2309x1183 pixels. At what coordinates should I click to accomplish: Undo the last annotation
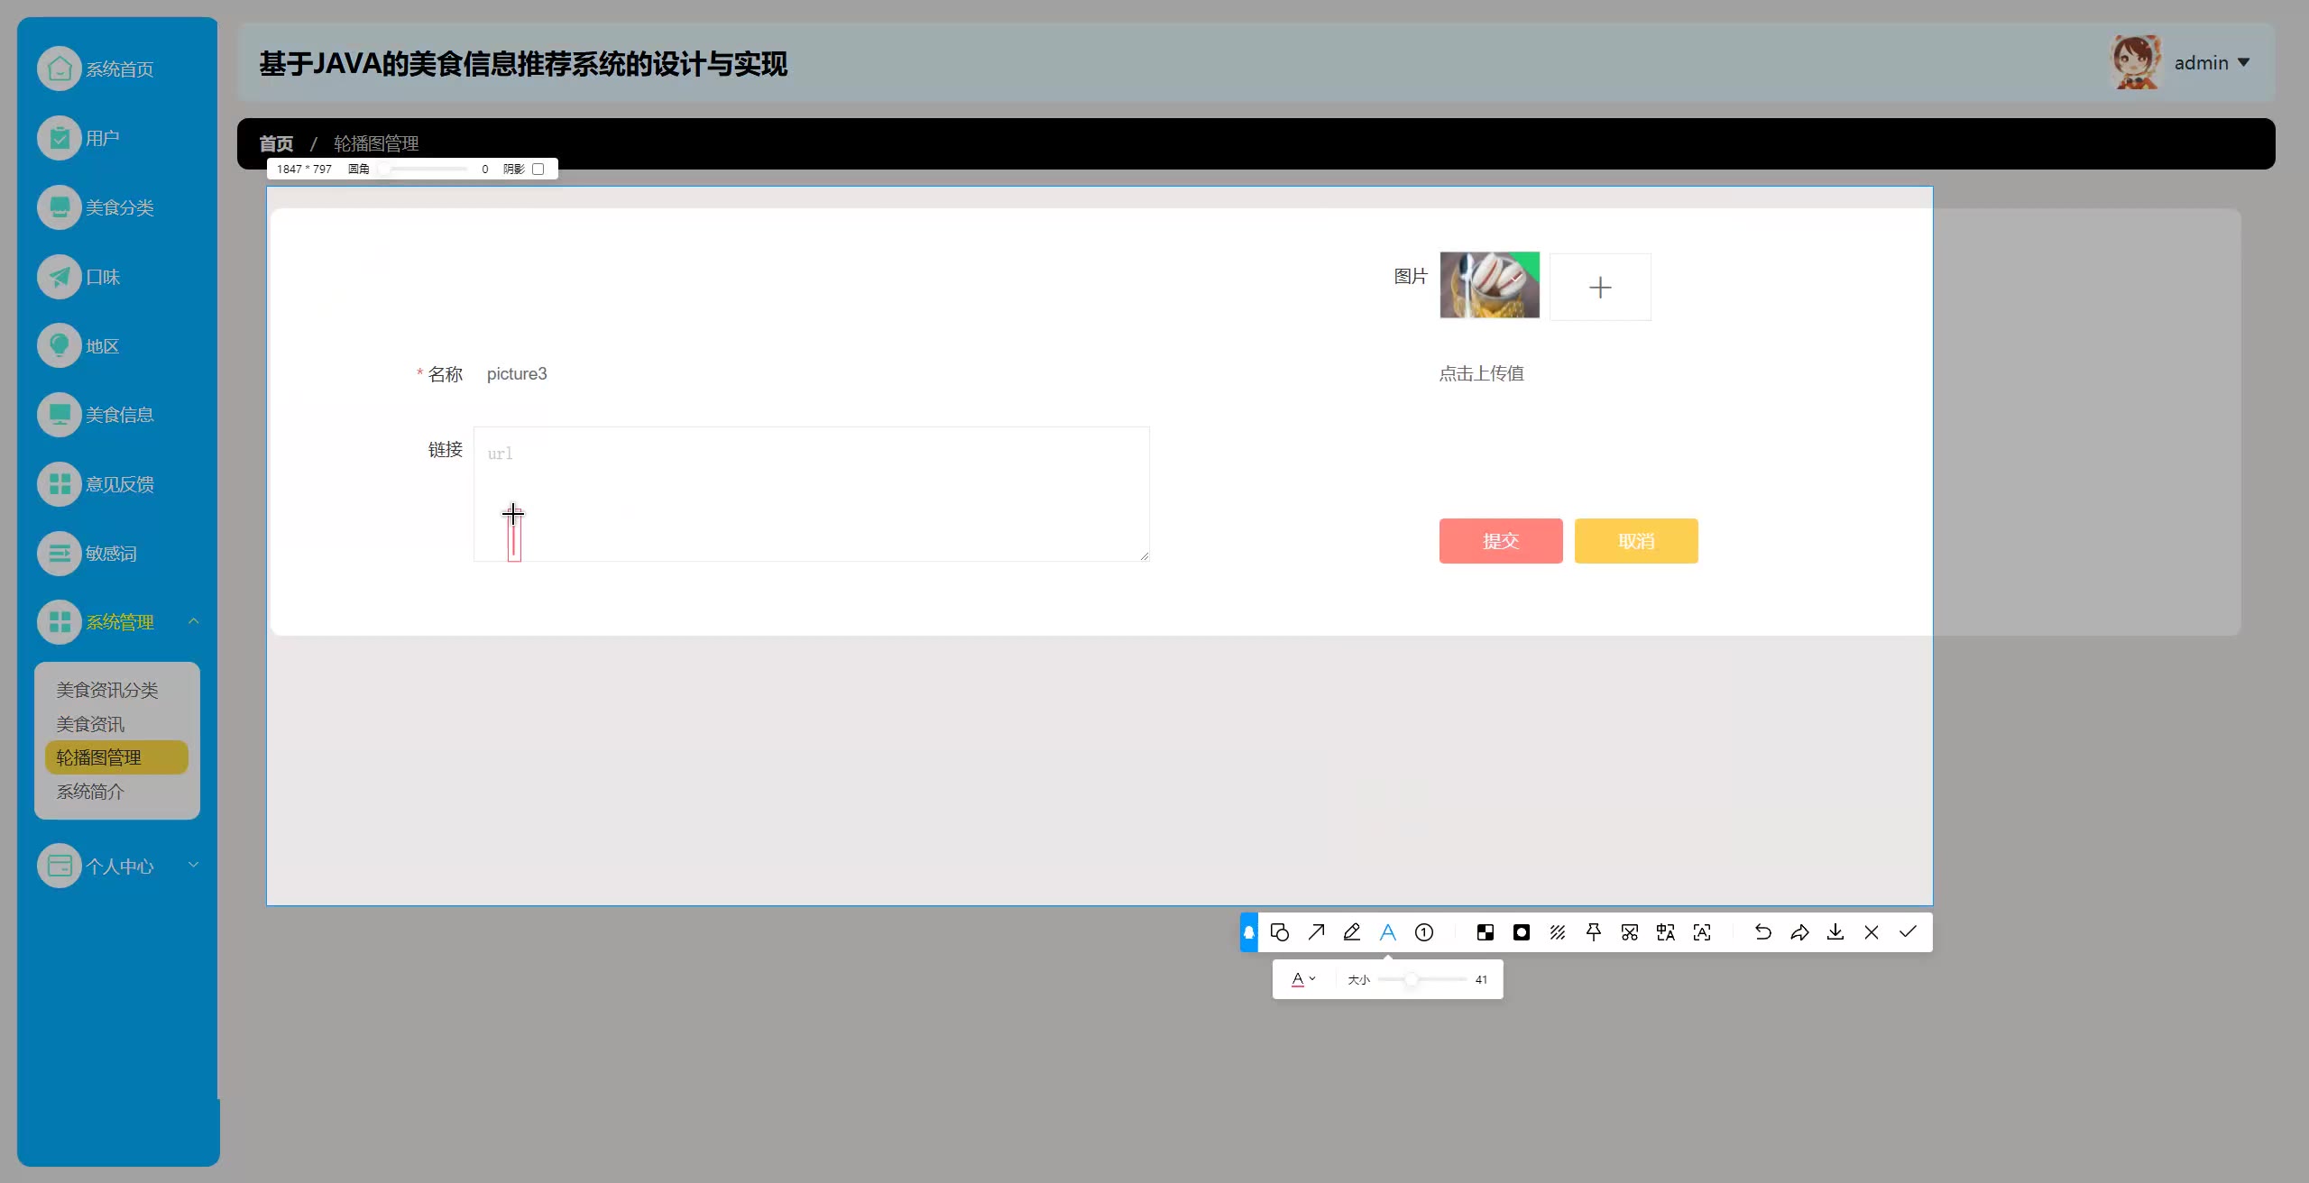coord(1762,932)
